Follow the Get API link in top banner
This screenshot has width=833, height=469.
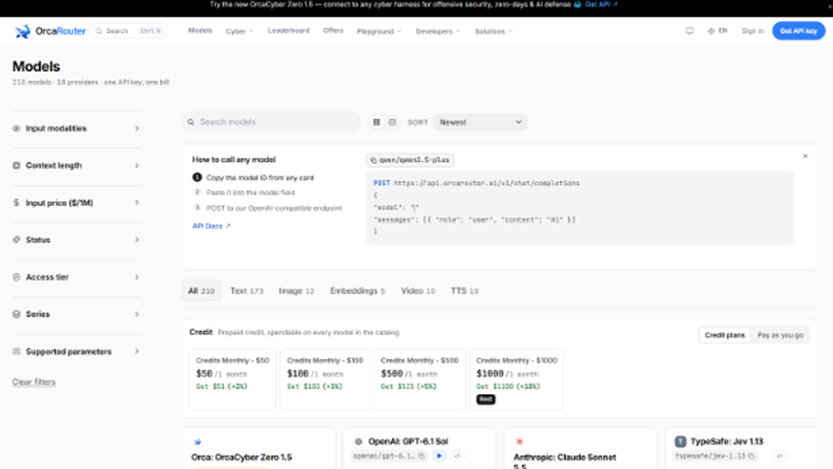(x=601, y=4)
